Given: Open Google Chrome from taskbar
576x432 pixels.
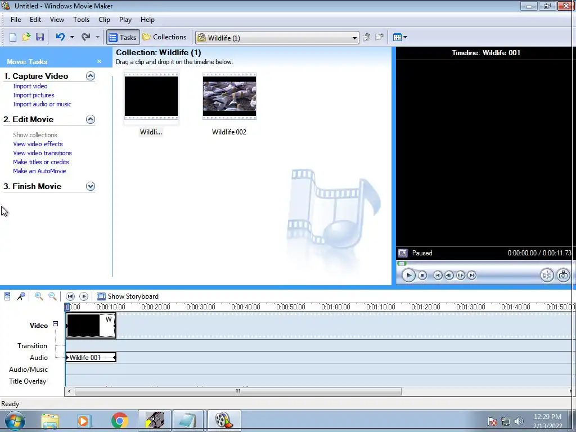Looking at the screenshot, I should [x=119, y=421].
